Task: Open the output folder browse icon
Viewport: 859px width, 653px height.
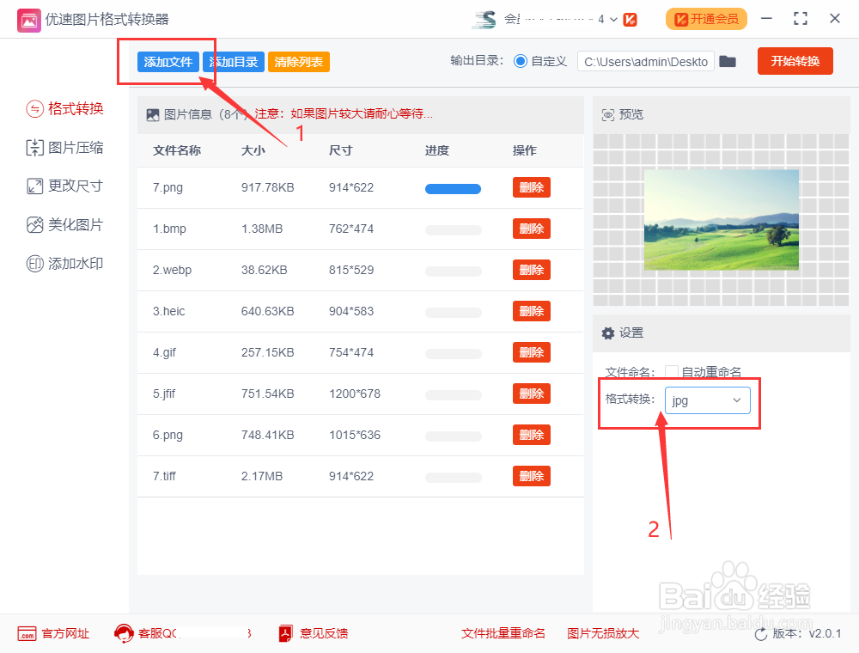Action: pyautogui.click(x=727, y=61)
